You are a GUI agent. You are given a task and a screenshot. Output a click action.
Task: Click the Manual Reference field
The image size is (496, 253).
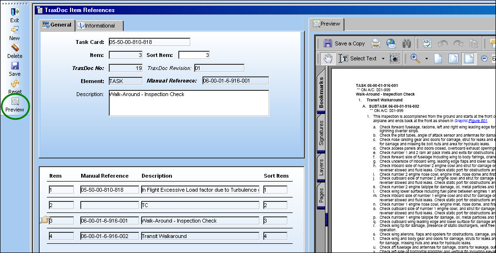coord(236,81)
